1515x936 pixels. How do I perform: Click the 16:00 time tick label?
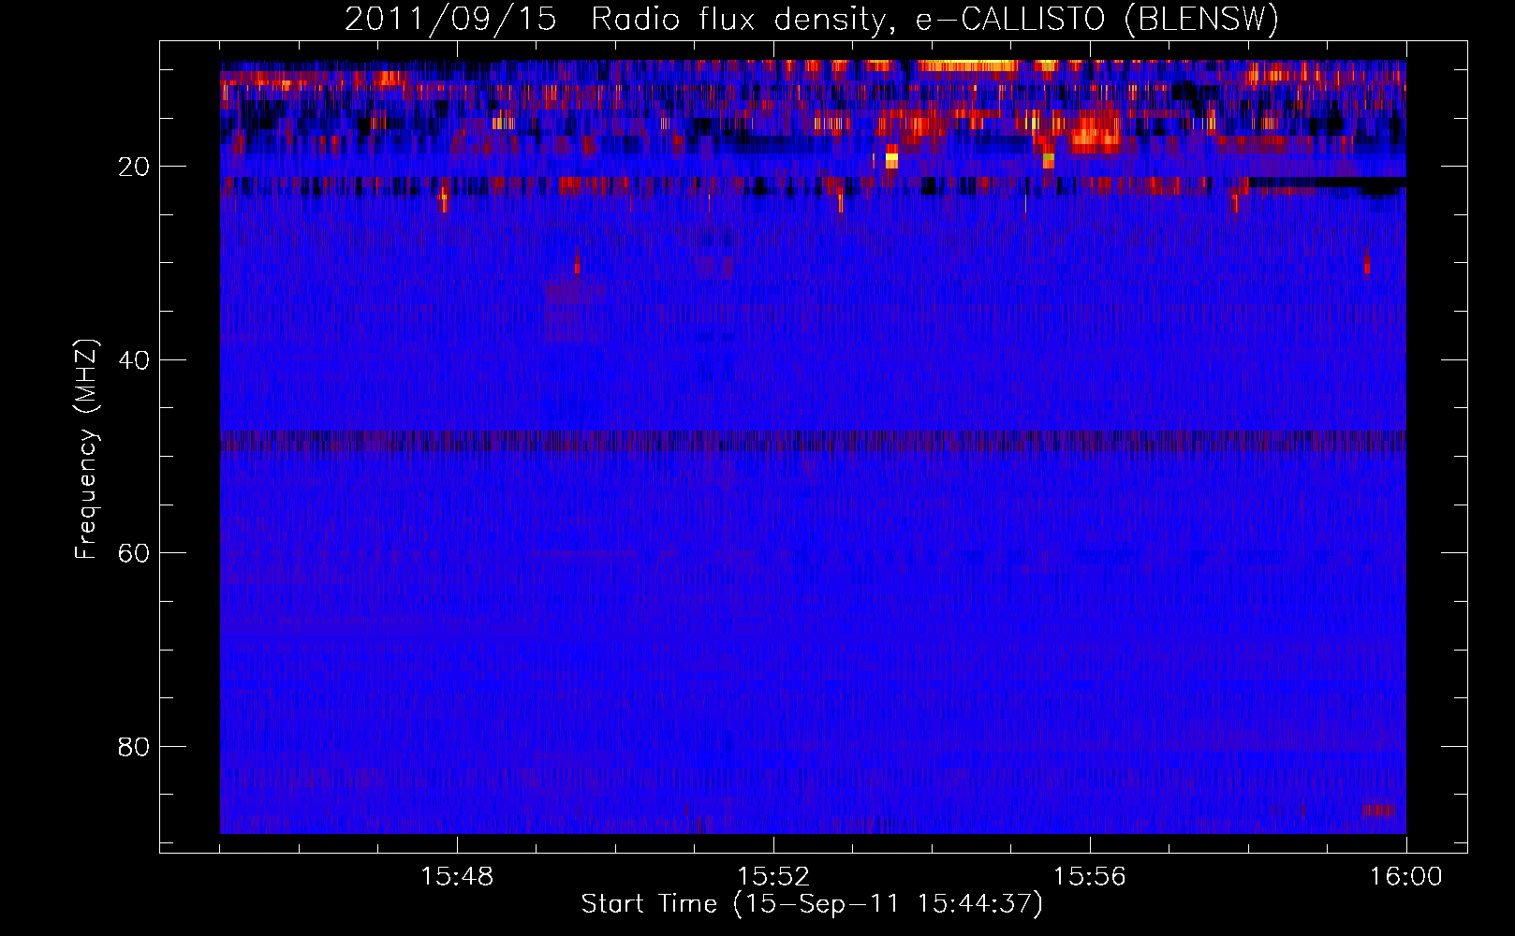point(1406,877)
